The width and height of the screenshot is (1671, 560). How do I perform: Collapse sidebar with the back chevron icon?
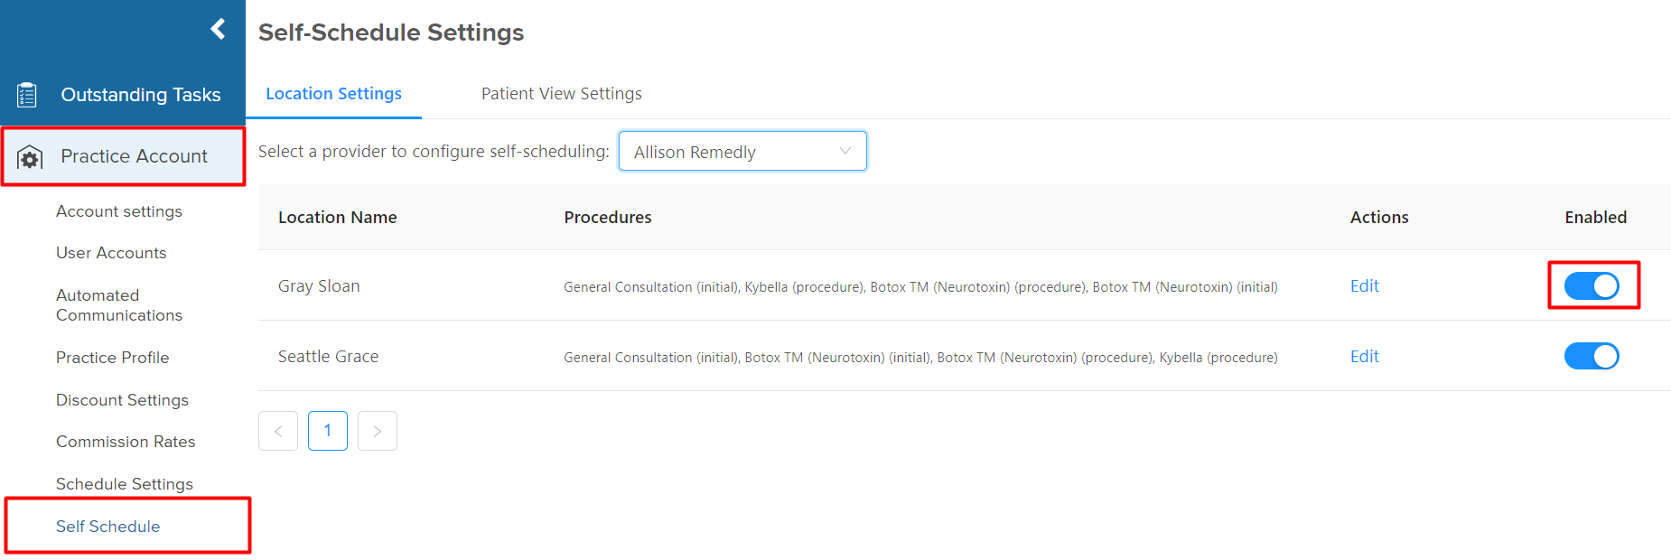pos(218,29)
